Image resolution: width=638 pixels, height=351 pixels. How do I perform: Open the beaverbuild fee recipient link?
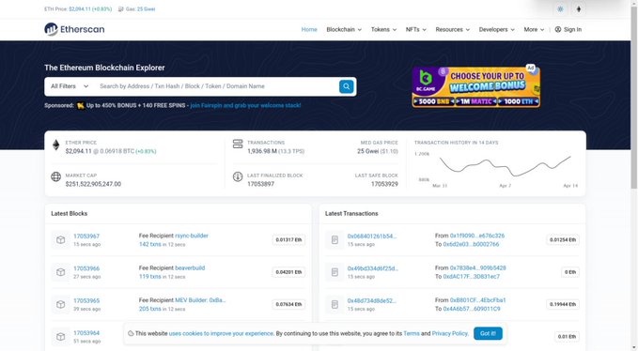coord(190,267)
